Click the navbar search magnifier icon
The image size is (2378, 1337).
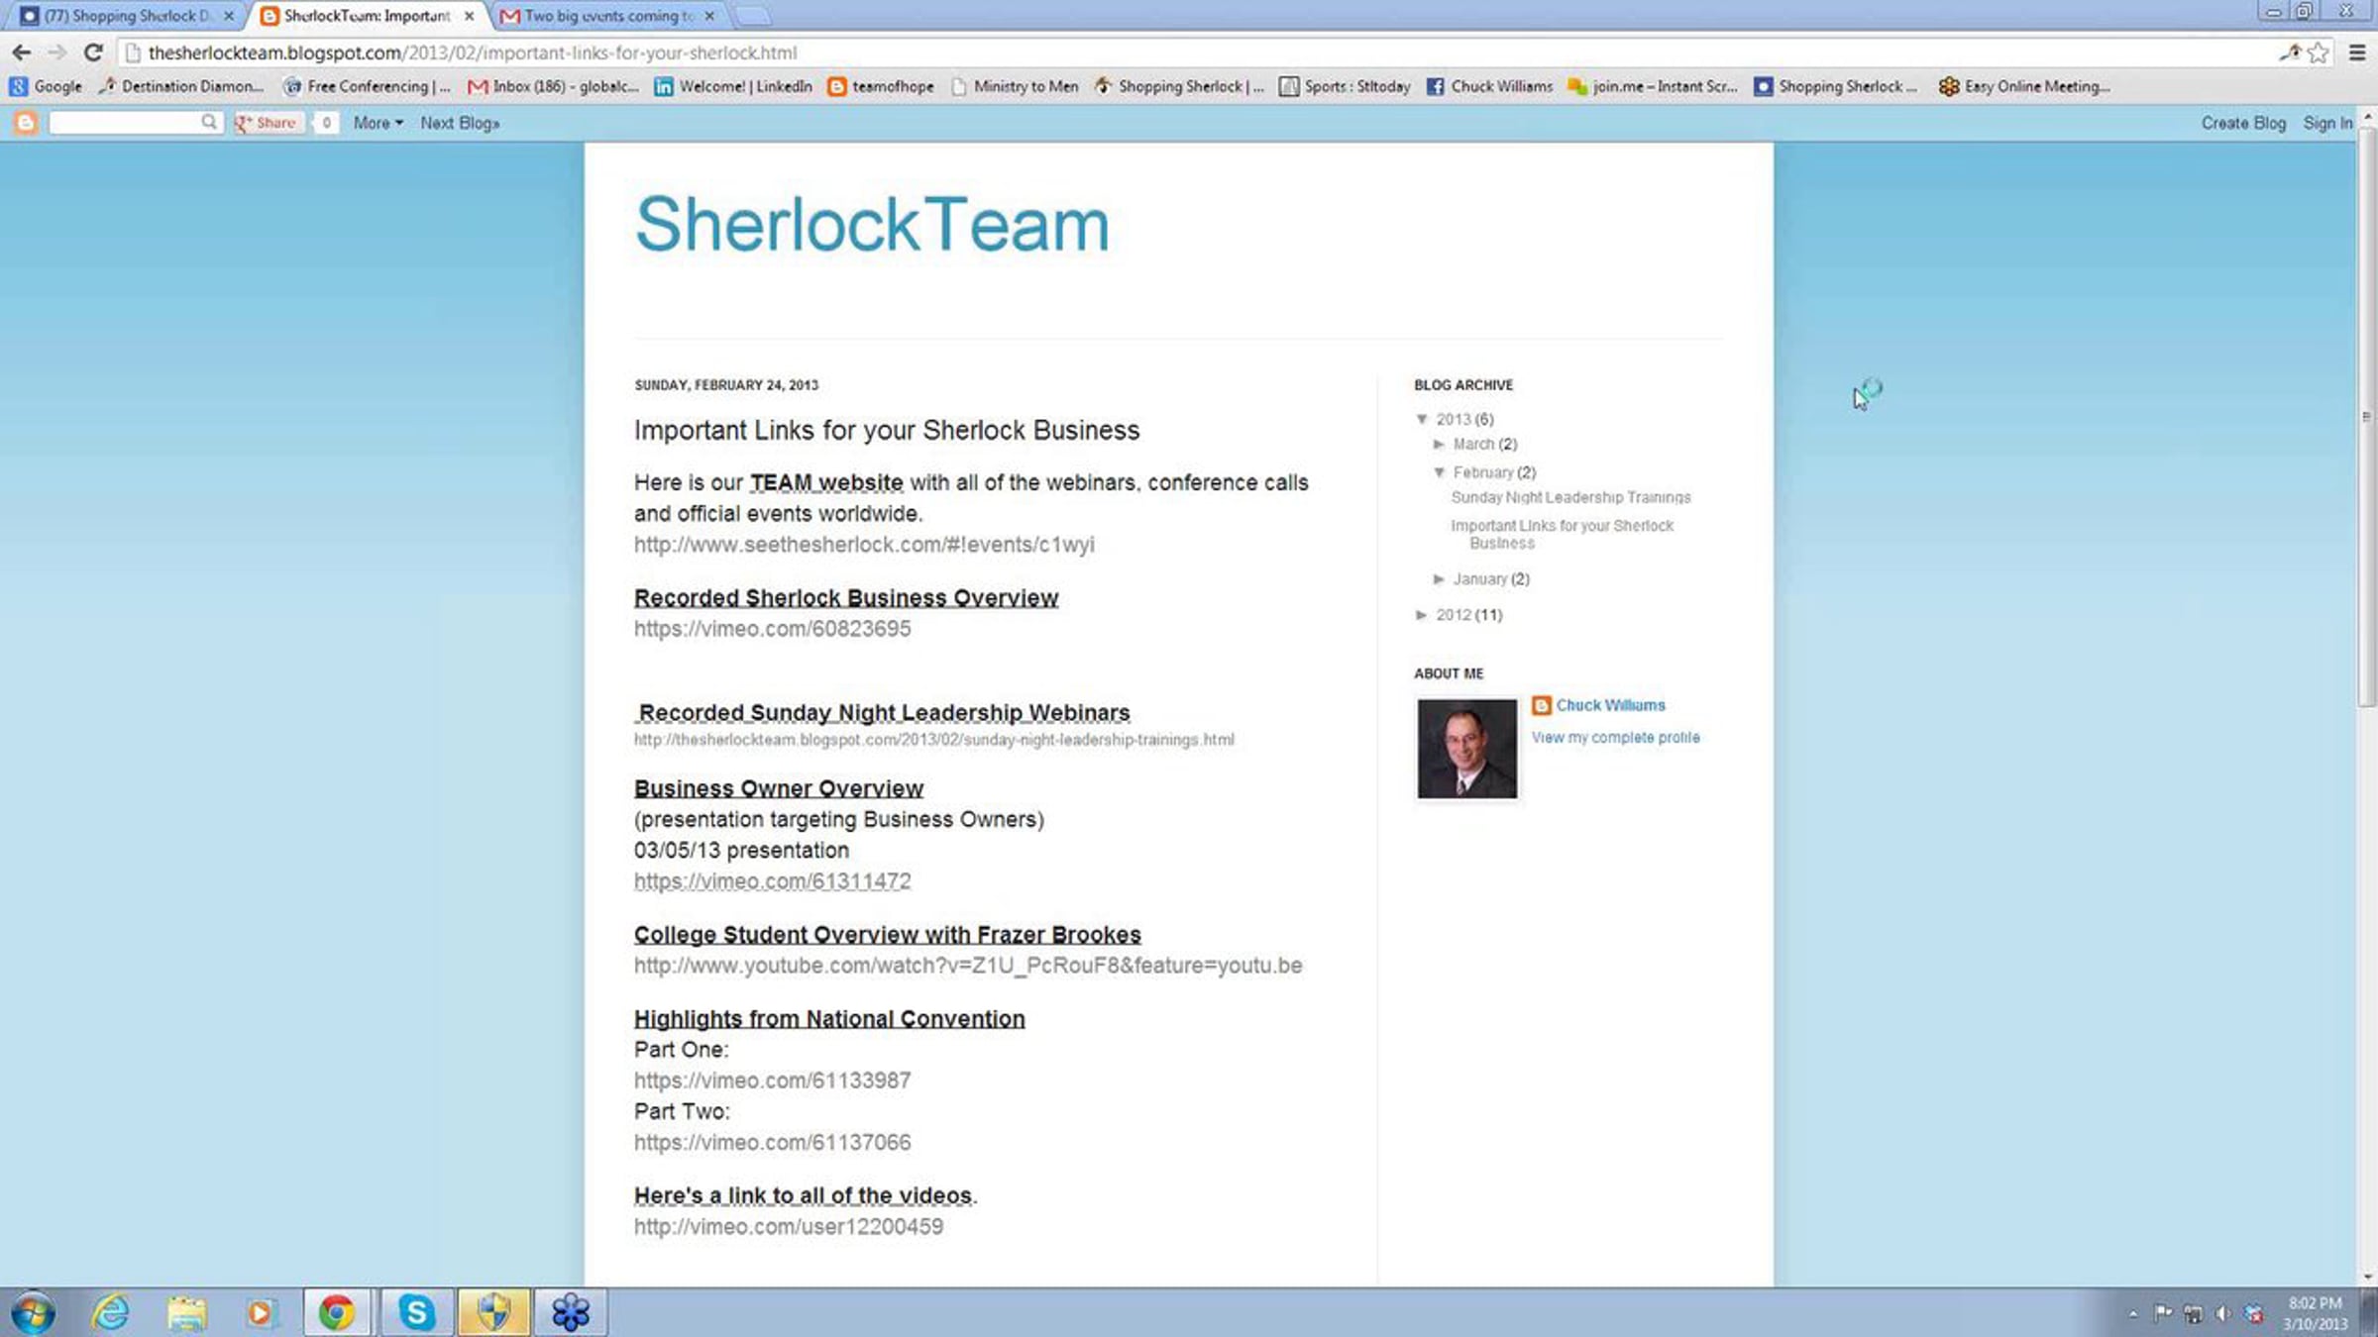coord(208,122)
